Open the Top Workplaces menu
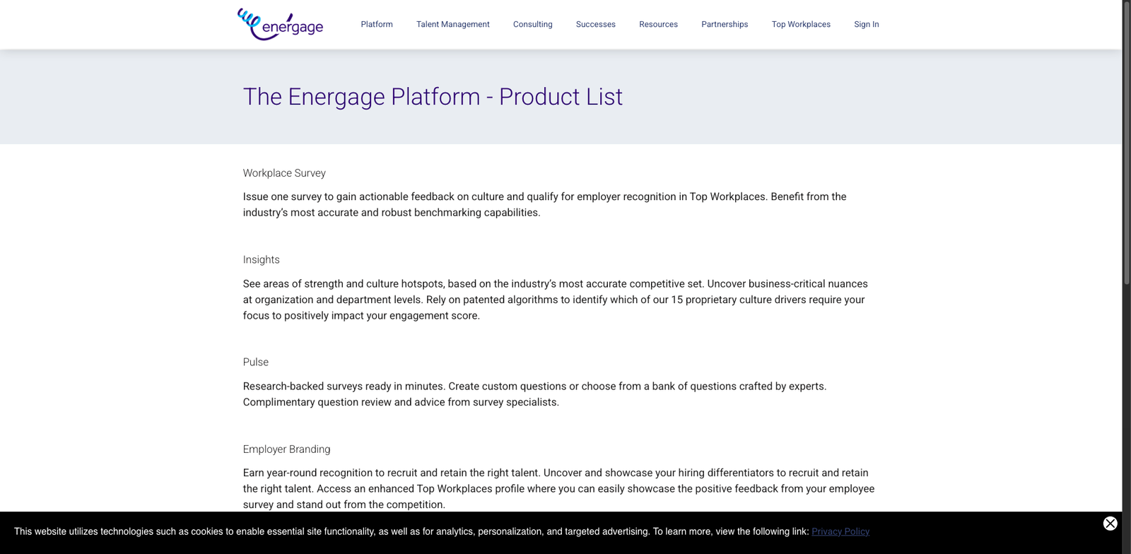 point(801,24)
